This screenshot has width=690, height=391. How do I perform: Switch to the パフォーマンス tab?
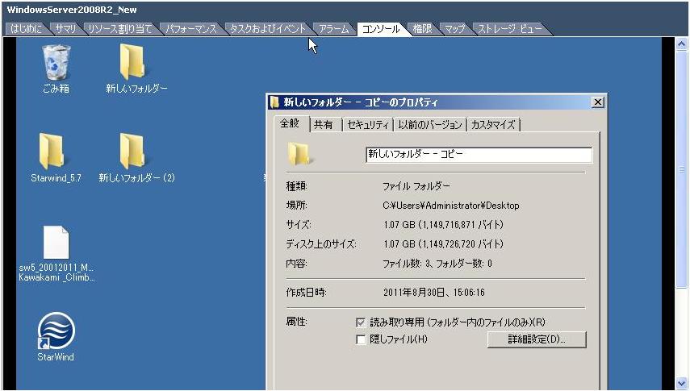coord(191,29)
